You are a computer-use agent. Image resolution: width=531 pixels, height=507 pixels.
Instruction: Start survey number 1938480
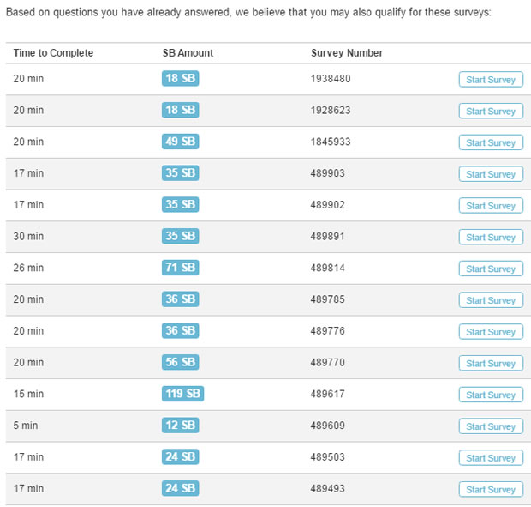pos(491,80)
